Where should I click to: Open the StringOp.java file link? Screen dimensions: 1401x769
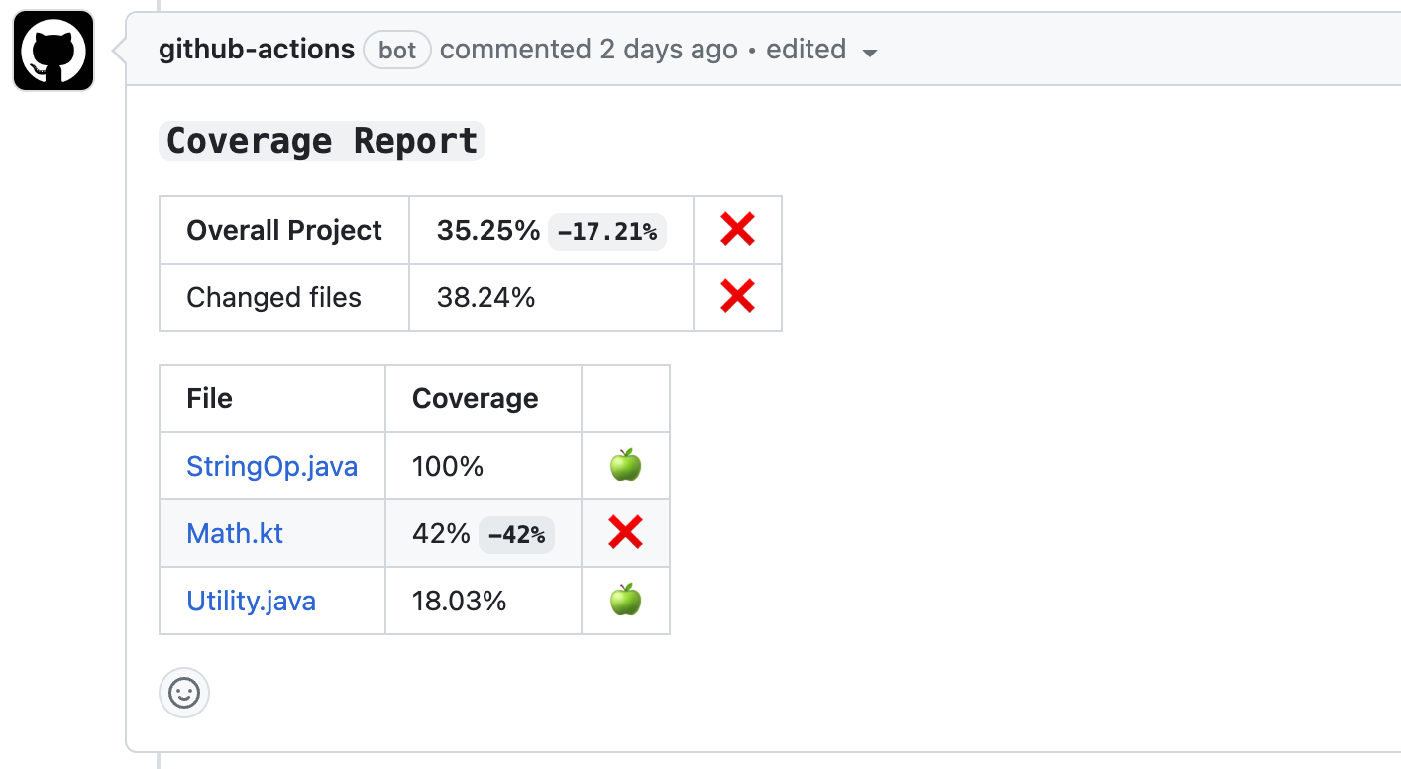[x=272, y=466]
